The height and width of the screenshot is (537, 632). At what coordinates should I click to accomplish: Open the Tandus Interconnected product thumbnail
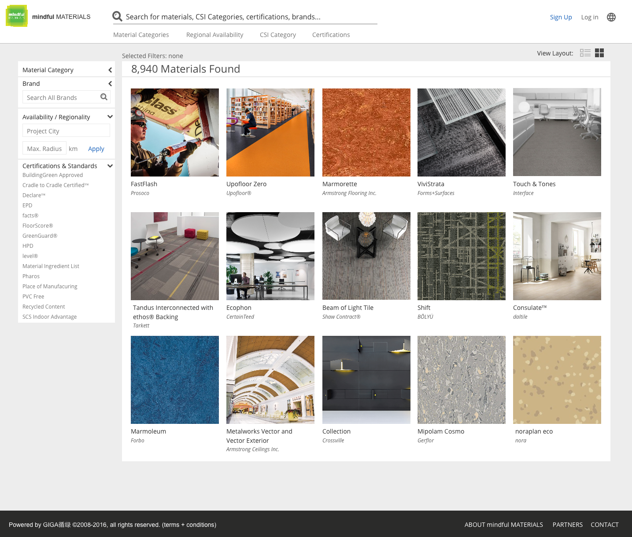(x=175, y=256)
